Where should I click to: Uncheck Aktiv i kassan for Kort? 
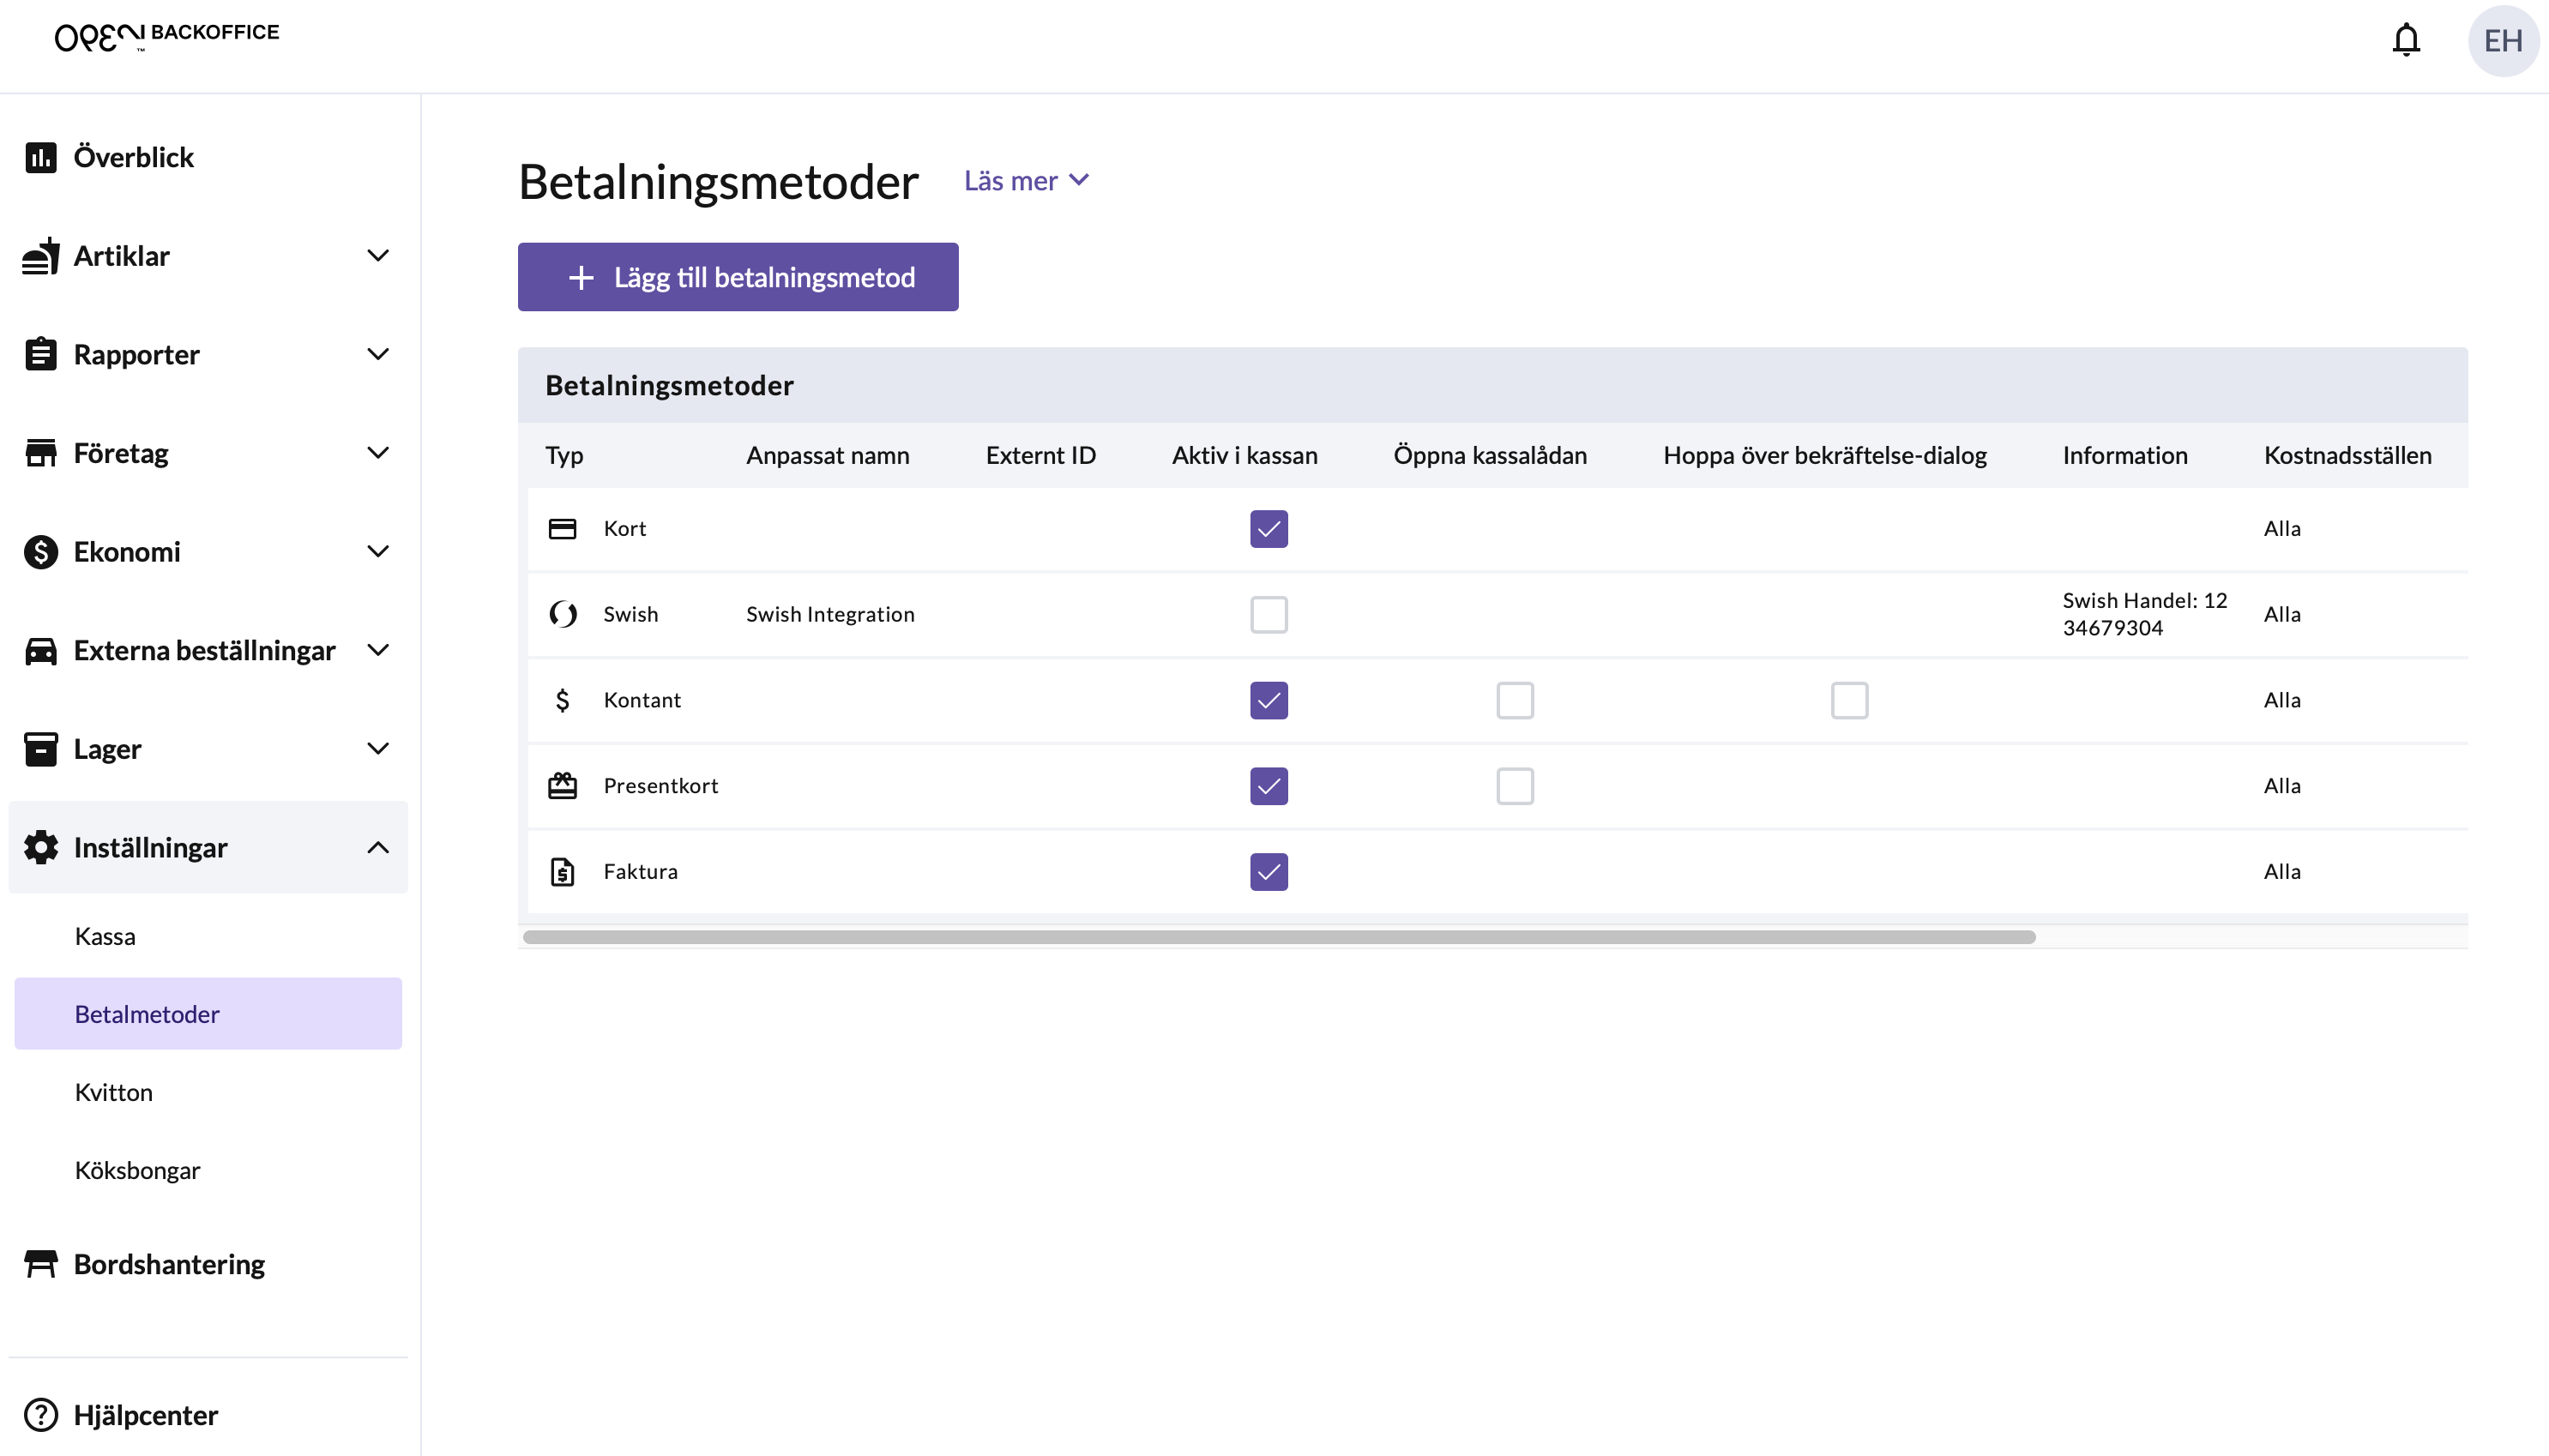coord(1268,529)
